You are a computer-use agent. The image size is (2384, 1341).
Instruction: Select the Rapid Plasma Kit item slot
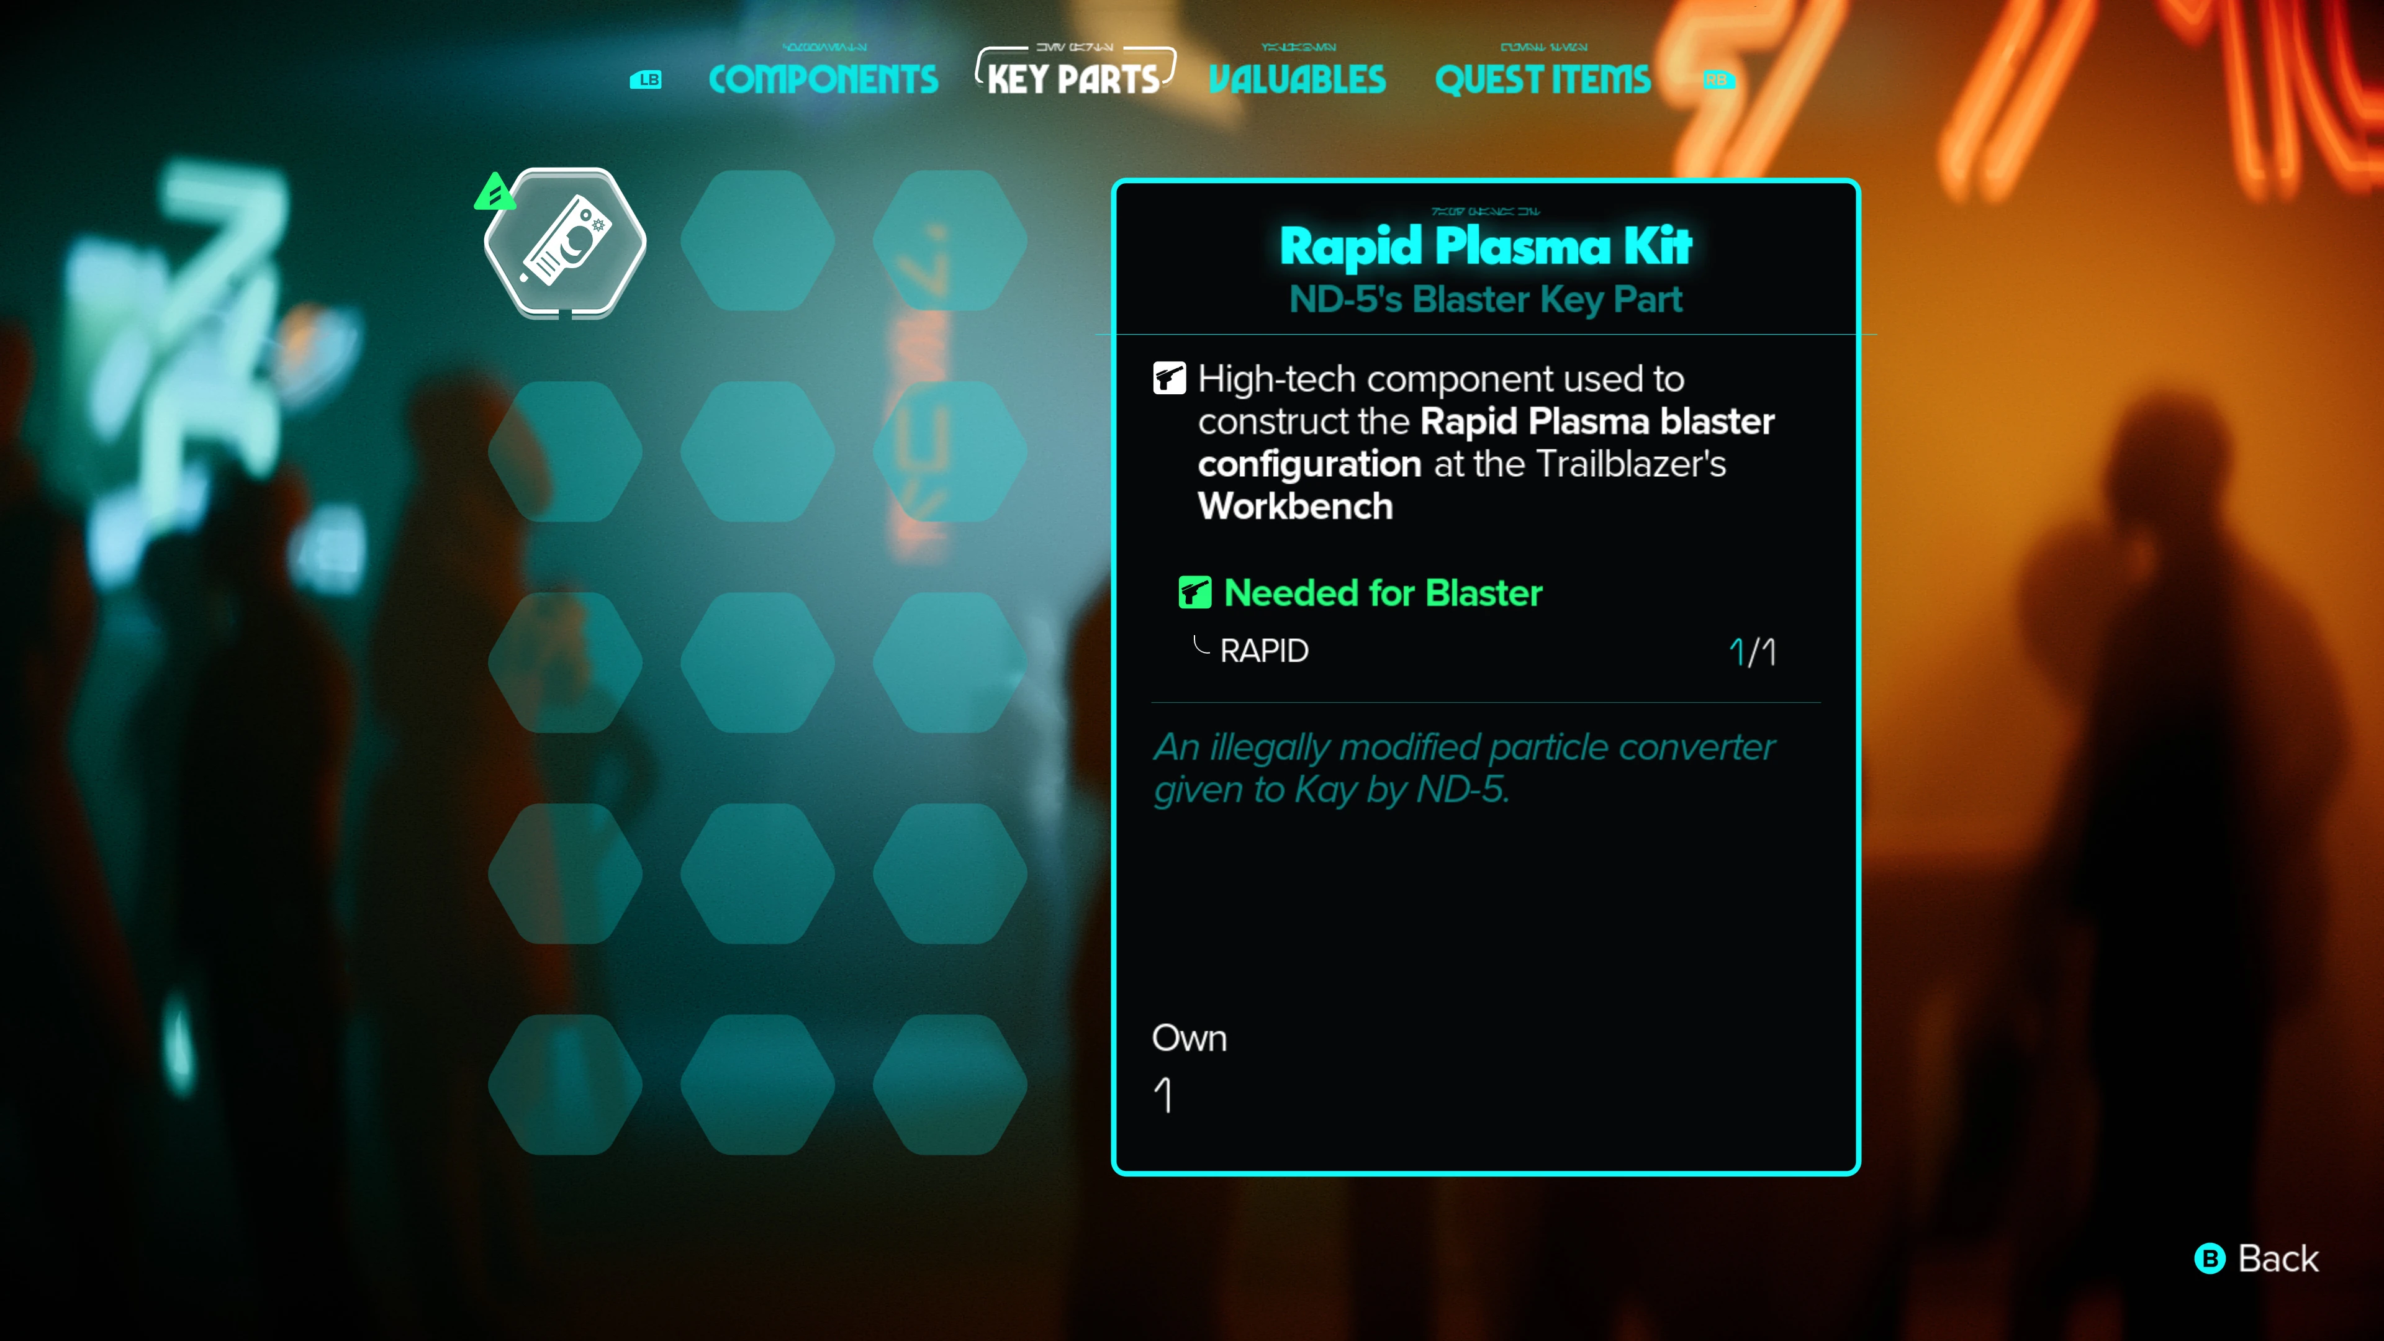click(x=566, y=243)
